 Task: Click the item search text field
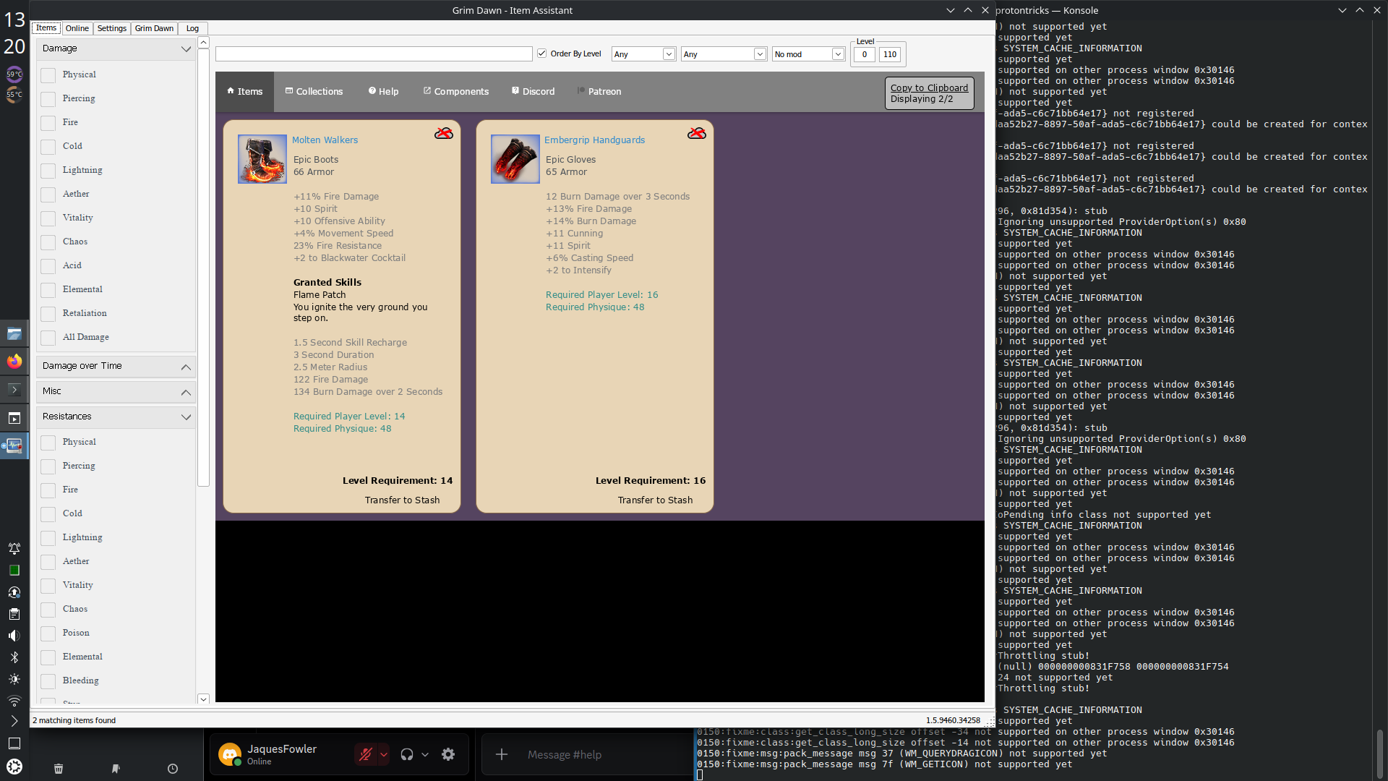pos(374,54)
